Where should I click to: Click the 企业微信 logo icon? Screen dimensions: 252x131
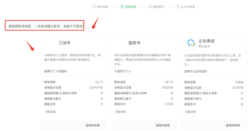click(191, 43)
